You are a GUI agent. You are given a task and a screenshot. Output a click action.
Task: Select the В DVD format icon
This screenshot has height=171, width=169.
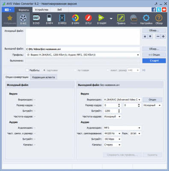coord(36,19)
